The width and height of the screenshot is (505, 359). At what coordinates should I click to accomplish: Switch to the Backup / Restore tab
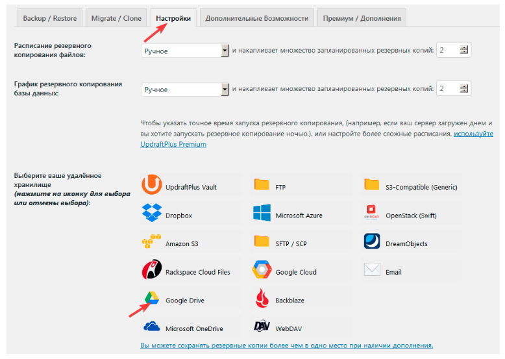click(x=50, y=18)
